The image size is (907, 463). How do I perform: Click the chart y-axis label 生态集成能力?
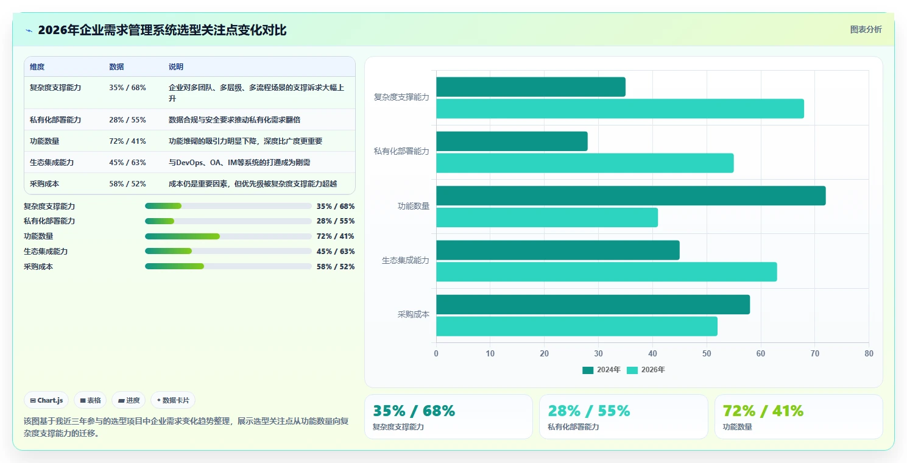pos(406,261)
